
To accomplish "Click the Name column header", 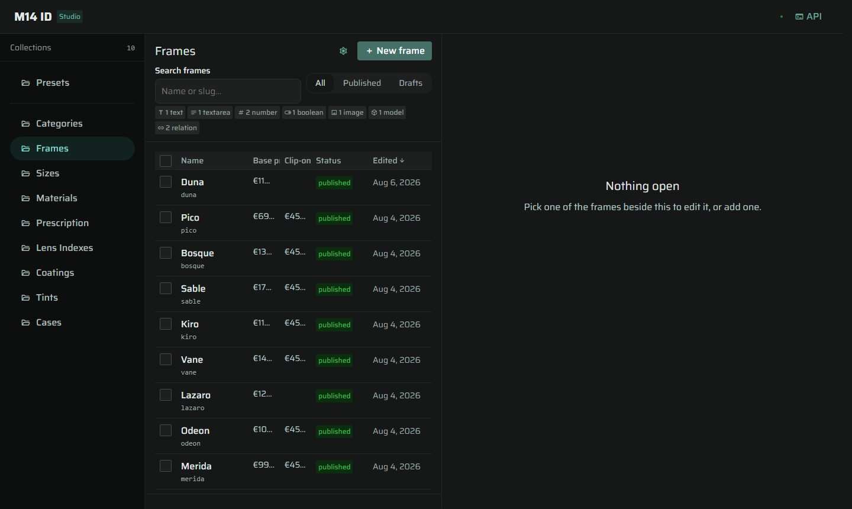I will (x=192, y=160).
